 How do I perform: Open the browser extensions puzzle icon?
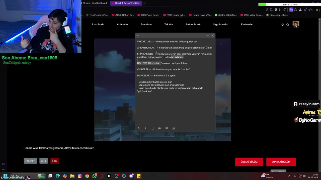coord(296,10)
